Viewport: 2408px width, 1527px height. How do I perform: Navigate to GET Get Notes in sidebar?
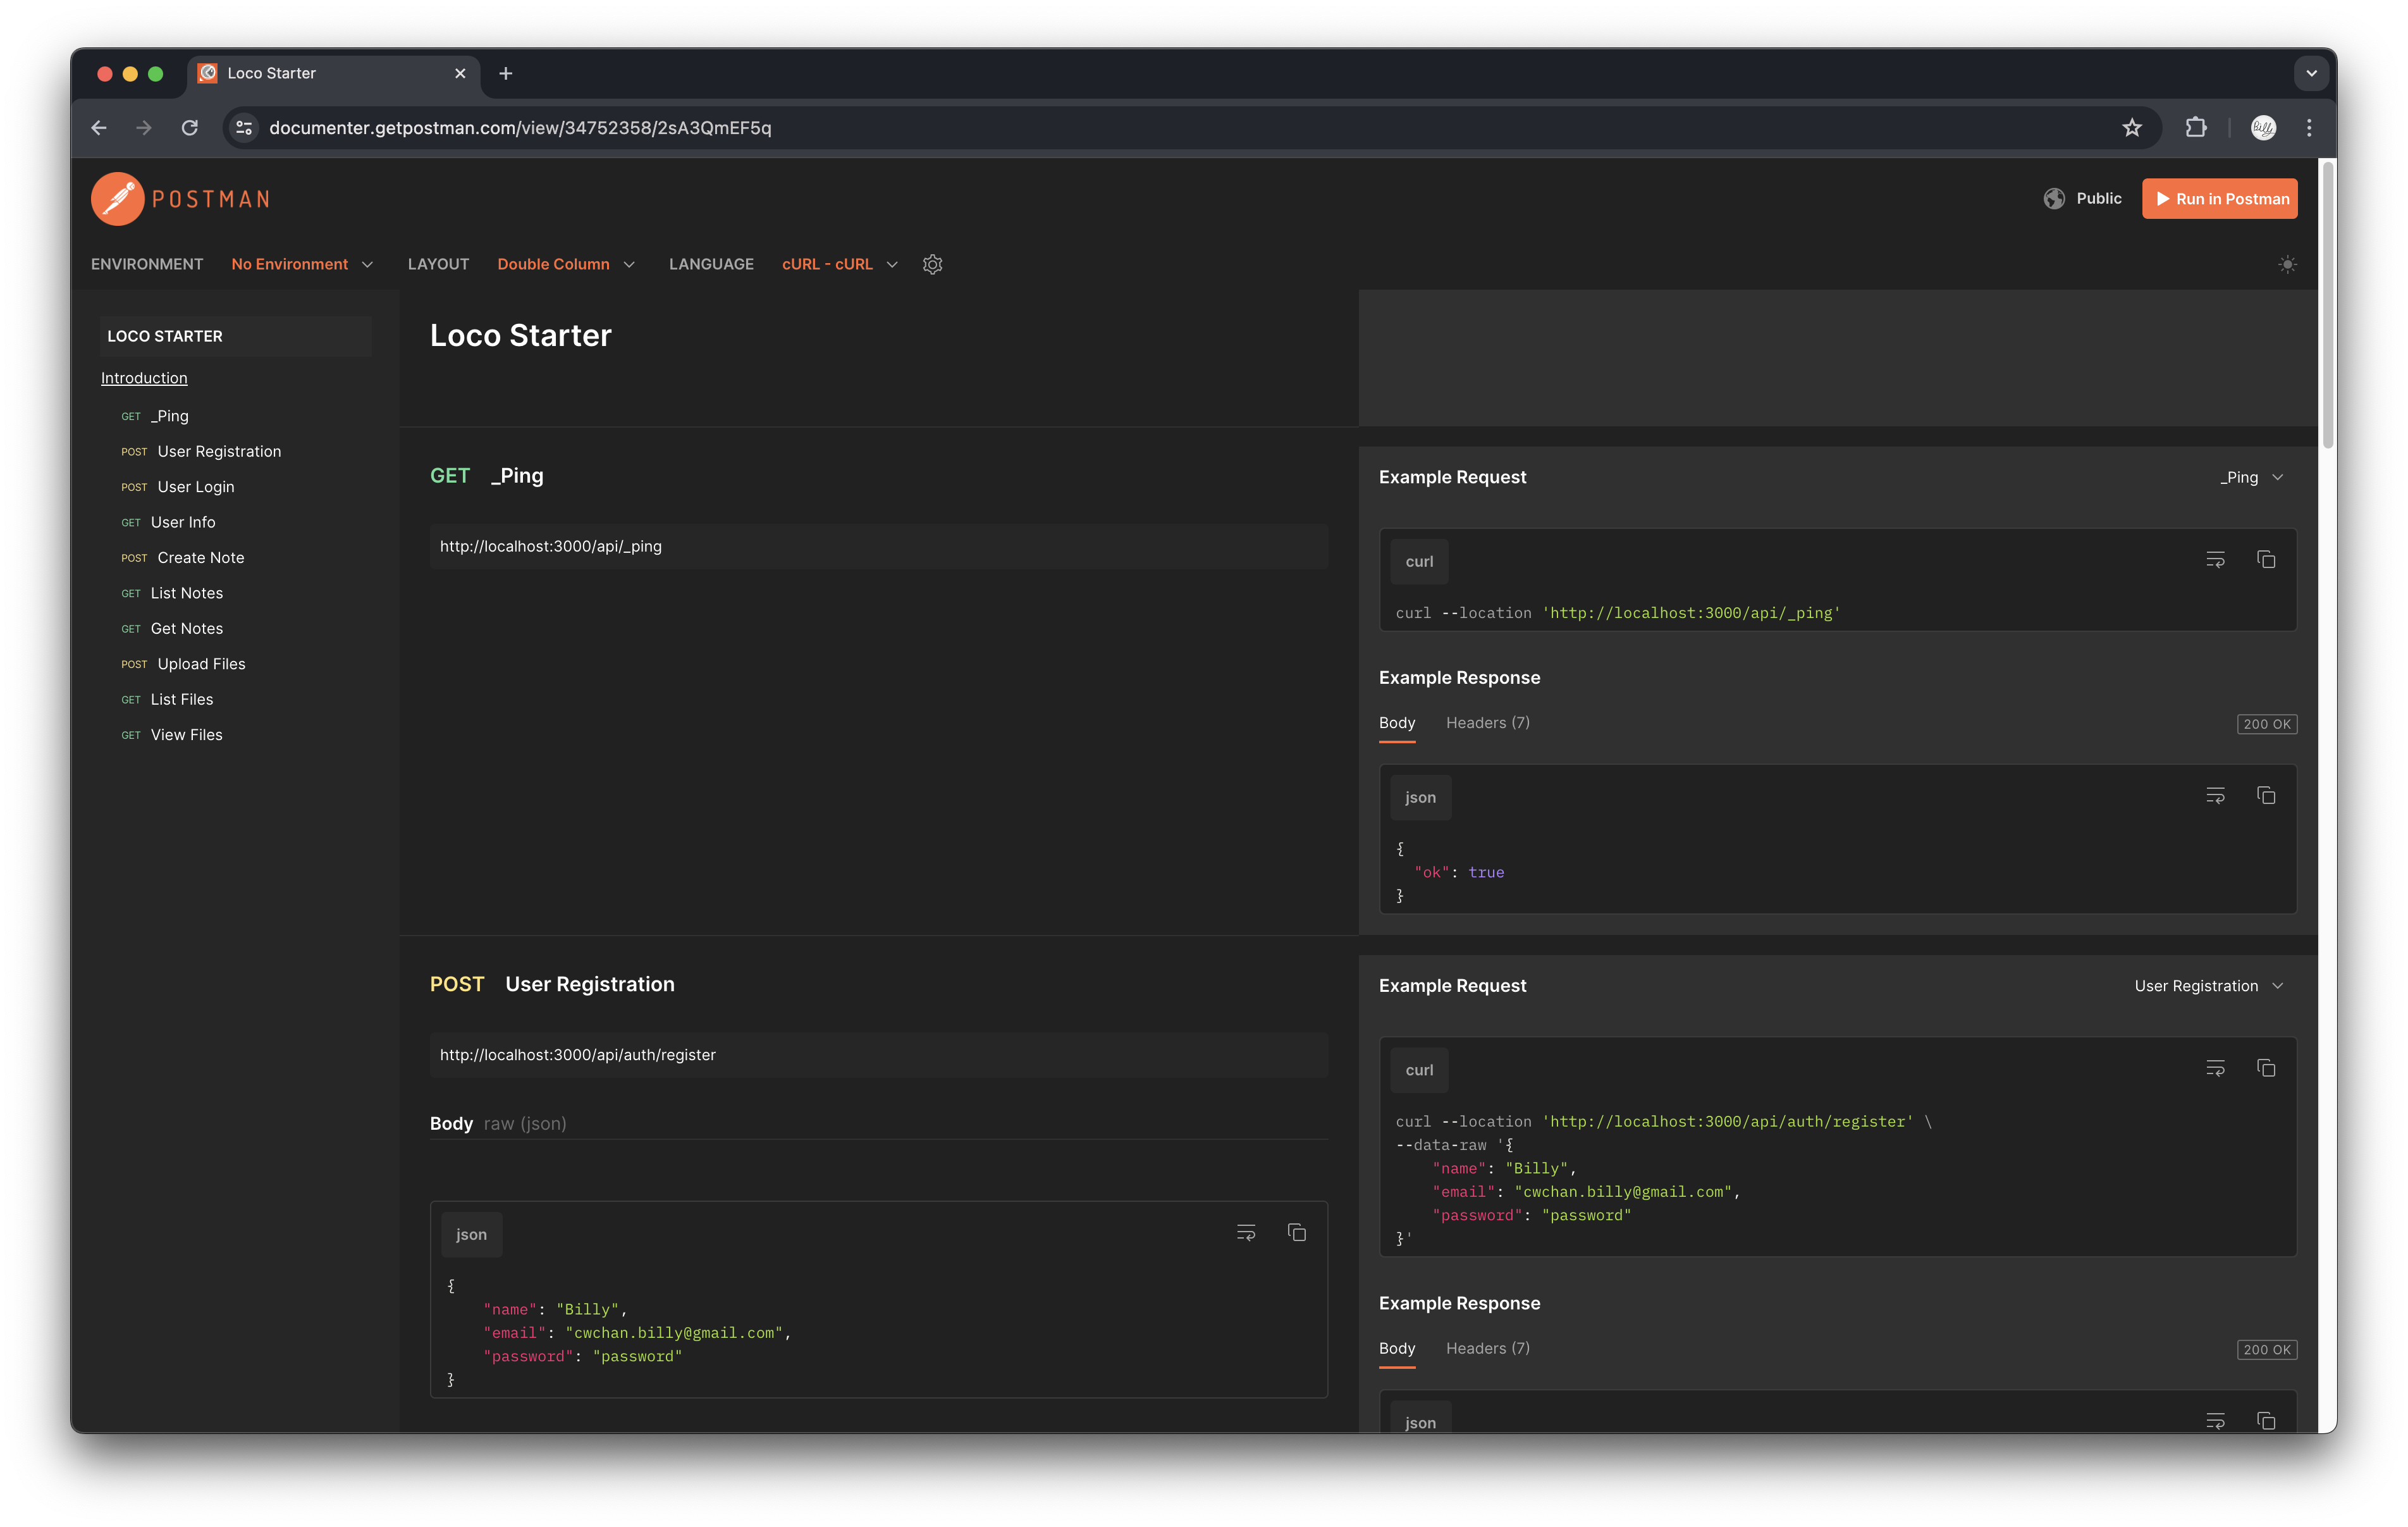(172, 628)
